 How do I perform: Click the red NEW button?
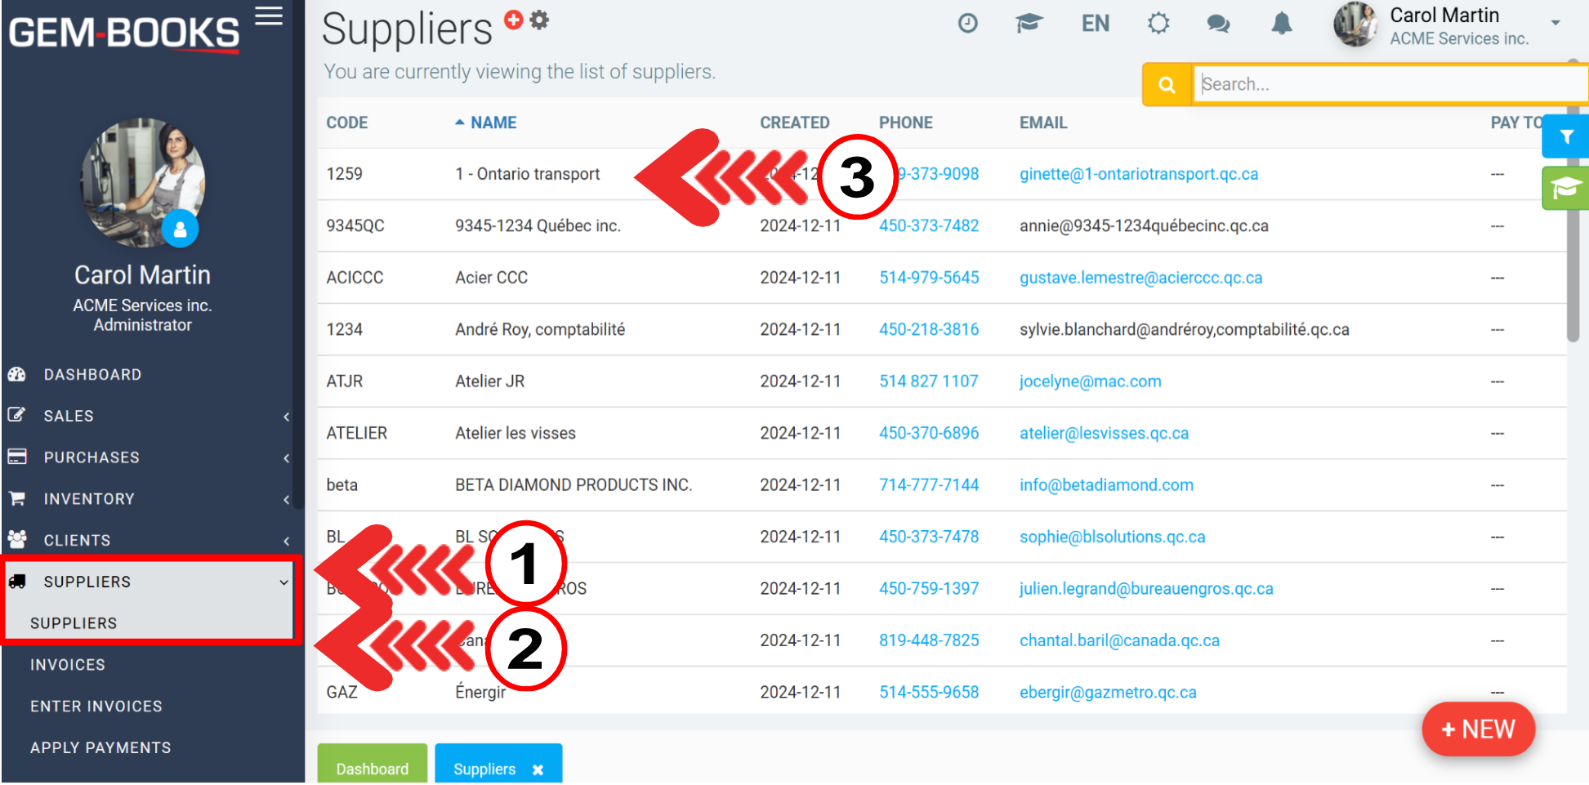click(1477, 729)
